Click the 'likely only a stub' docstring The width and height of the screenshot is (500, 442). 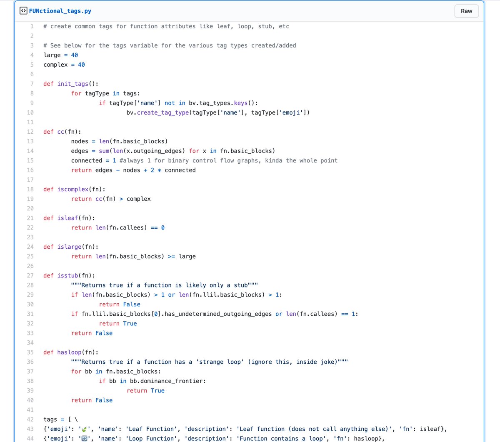(x=165, y=285)
